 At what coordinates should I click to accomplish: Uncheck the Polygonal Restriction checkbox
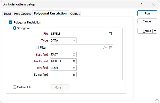10,22
